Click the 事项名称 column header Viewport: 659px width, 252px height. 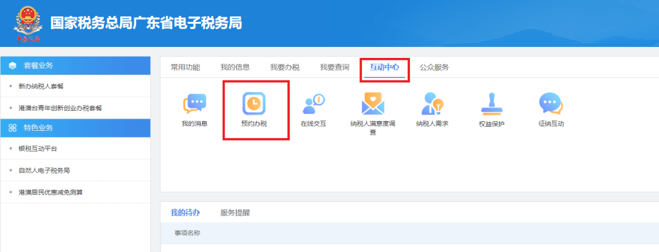point(187,233)
